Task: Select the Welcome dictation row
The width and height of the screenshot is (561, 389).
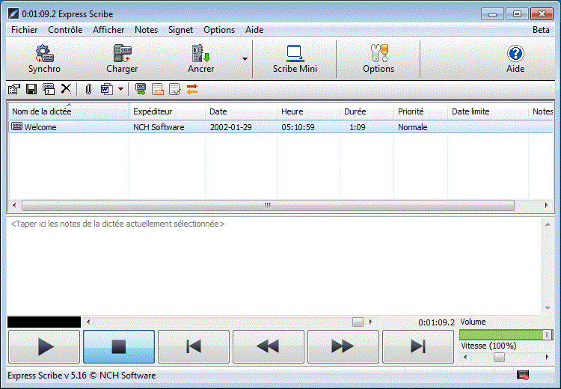Action: pos(280,127)
